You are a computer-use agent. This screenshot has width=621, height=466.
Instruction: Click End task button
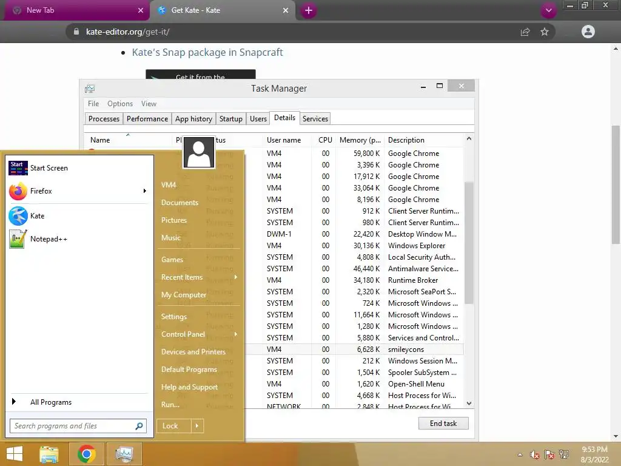tap(443, 423)
